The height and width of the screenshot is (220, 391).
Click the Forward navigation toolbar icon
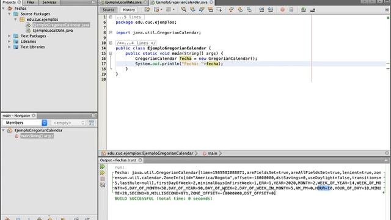coord(169,10)
